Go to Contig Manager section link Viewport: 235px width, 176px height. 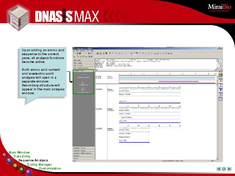(39, 165)
